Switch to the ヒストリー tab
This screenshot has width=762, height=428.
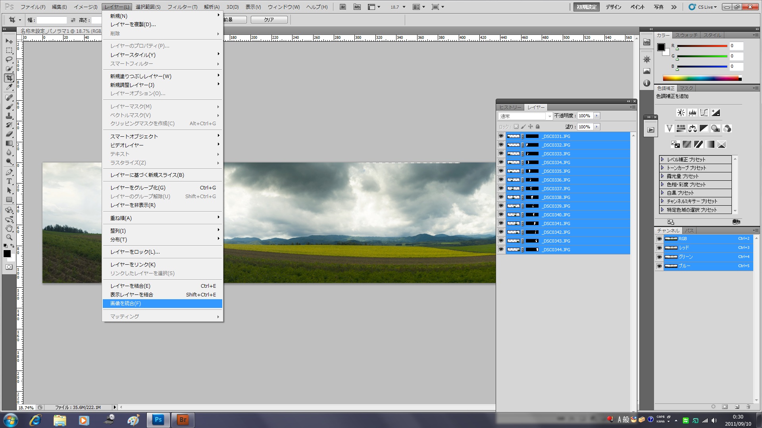pyautogui.click(x=510, y=107)
